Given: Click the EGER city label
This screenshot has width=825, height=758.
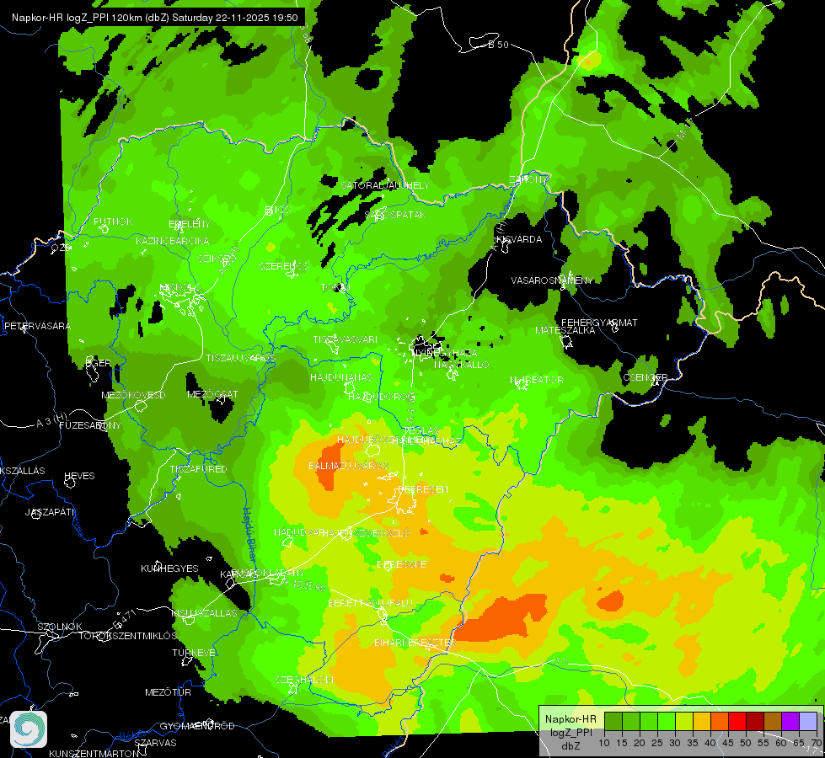Looking at the screenshot, I should [x=99, y=363].
